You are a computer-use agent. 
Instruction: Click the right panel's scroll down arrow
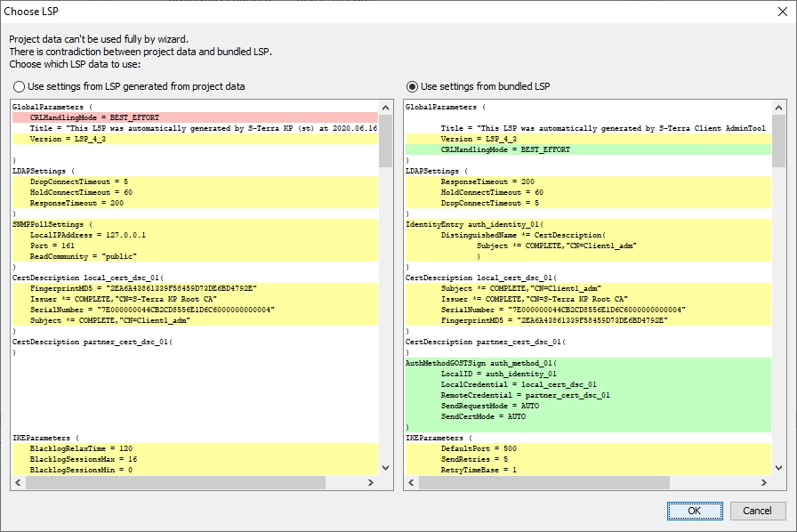tap(778, 468)
